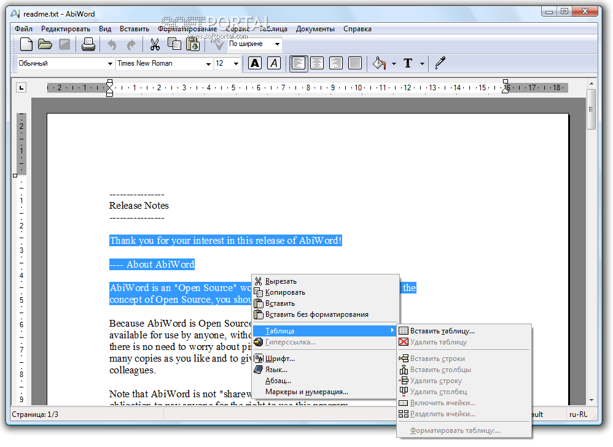
Task: Activate the format painter brush tool
Action: 440,63
